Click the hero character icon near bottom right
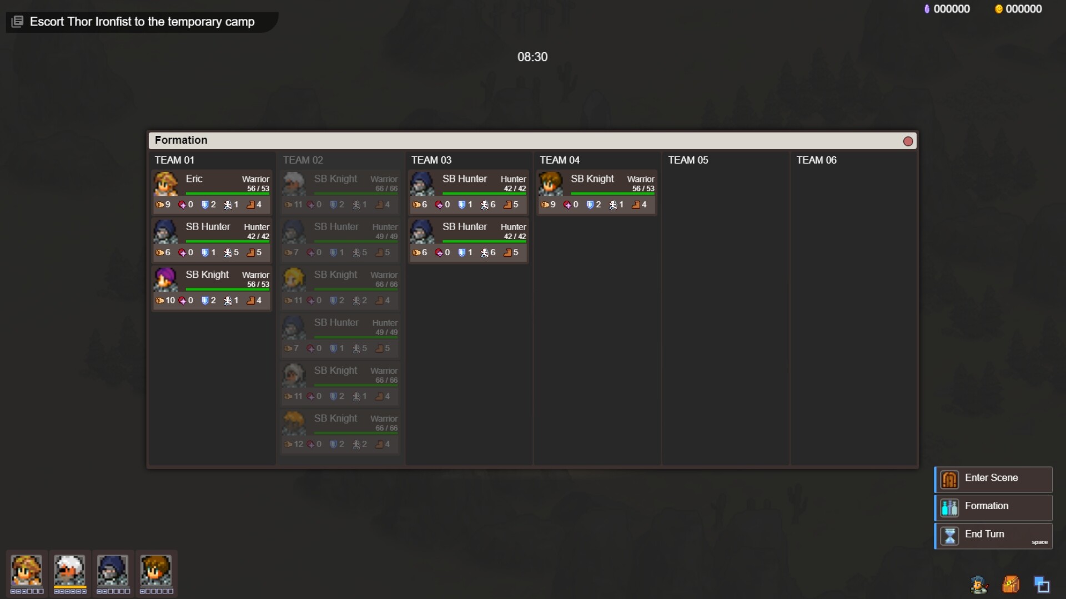 click(979, 584)
